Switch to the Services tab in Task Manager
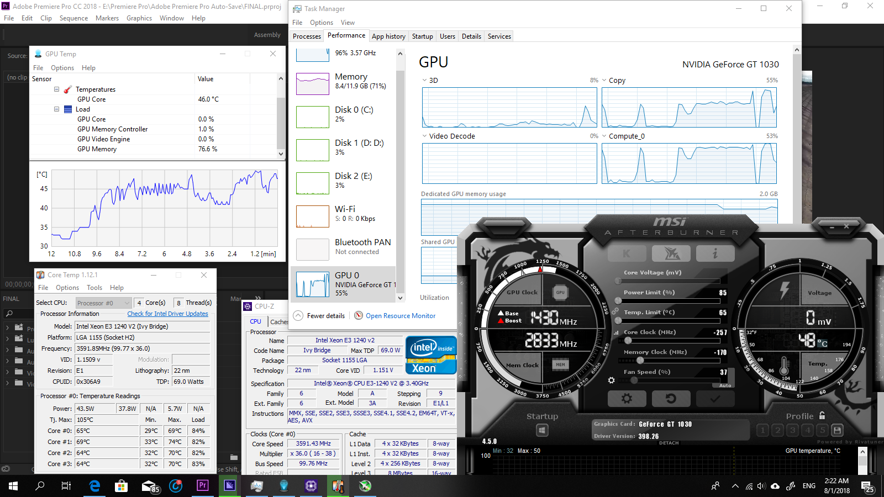Screen dimensions: 884x497 499,36
